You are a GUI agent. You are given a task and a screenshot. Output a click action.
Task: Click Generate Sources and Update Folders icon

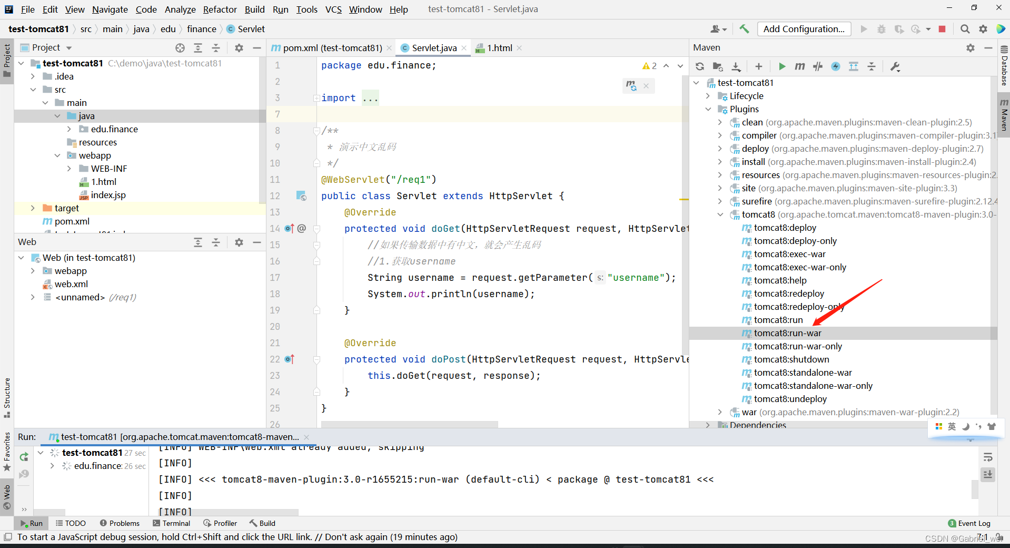pos(718,66)
